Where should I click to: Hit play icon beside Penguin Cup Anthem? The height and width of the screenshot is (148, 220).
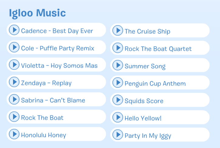coord(118,83)
